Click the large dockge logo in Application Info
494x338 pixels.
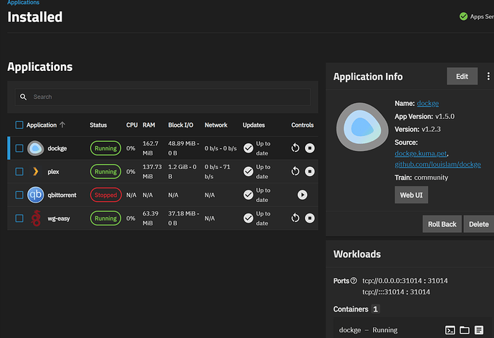[362, 127]
